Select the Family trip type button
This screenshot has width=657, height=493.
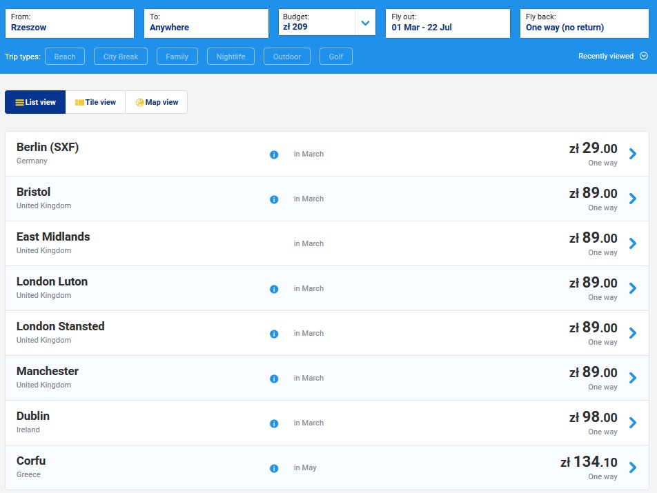point(177,57)
